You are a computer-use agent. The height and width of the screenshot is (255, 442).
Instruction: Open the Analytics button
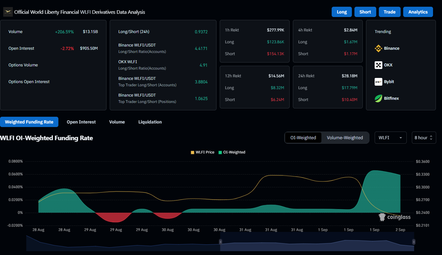point(418,12)
